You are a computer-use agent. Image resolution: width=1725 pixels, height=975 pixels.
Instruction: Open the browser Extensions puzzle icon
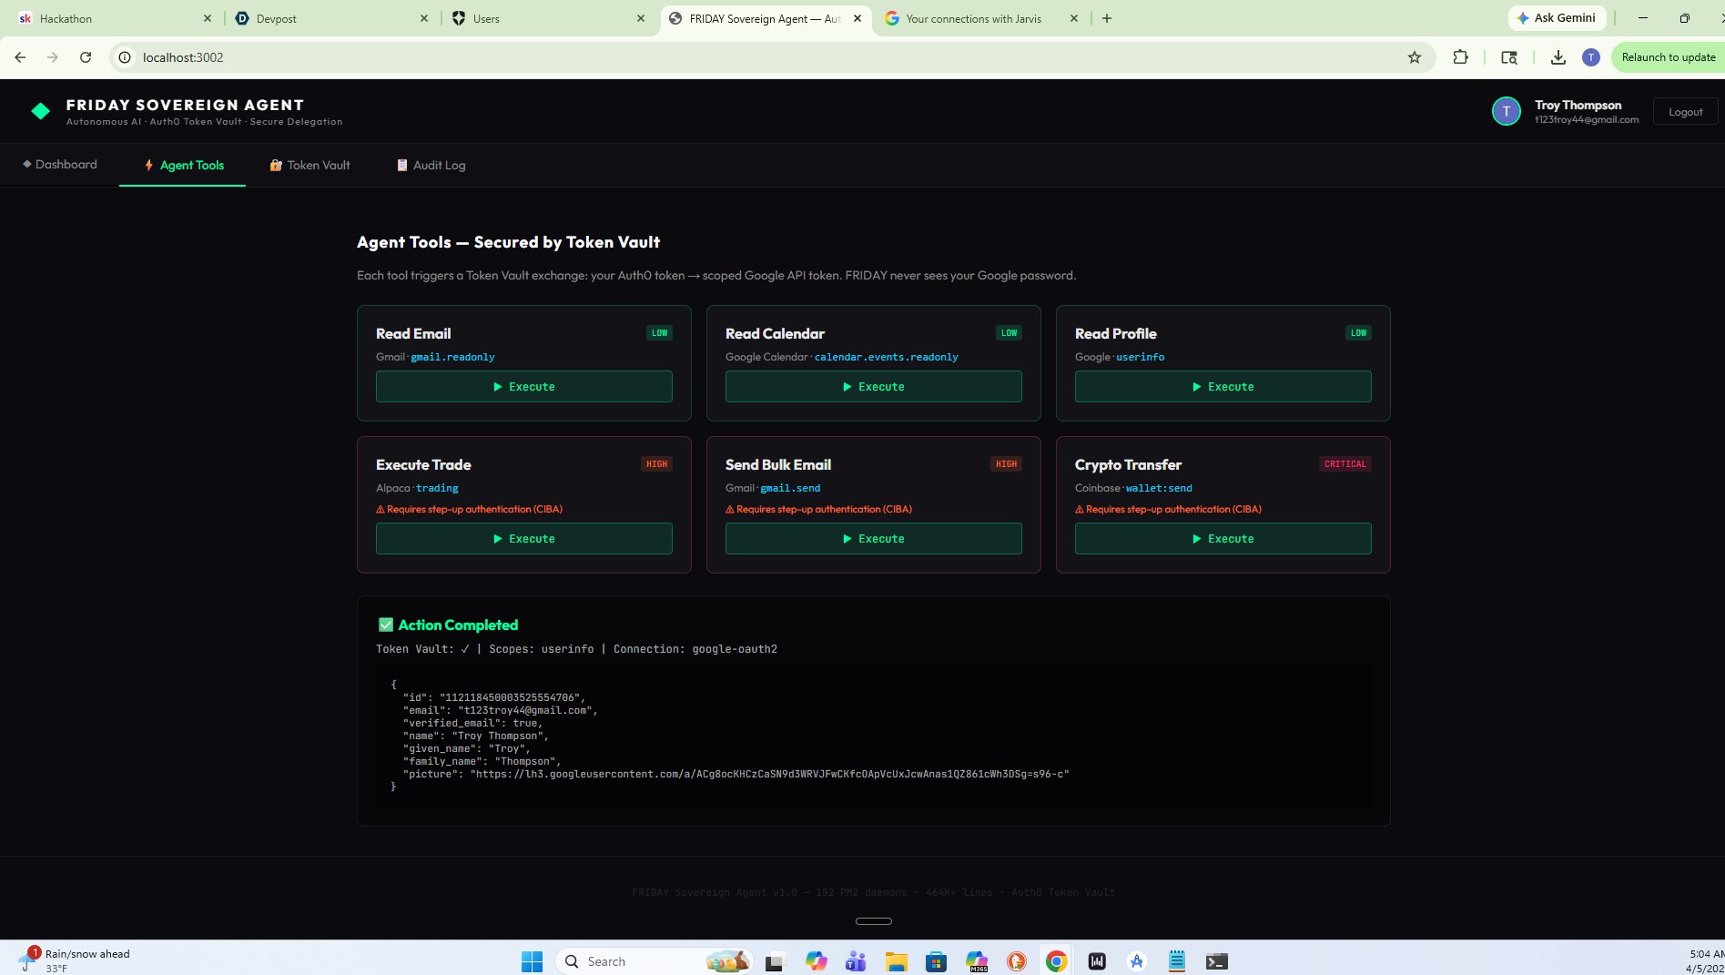tap(1461, 57)
